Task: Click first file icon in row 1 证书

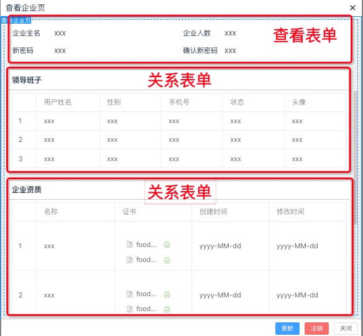Action: [x=130, y=245]
